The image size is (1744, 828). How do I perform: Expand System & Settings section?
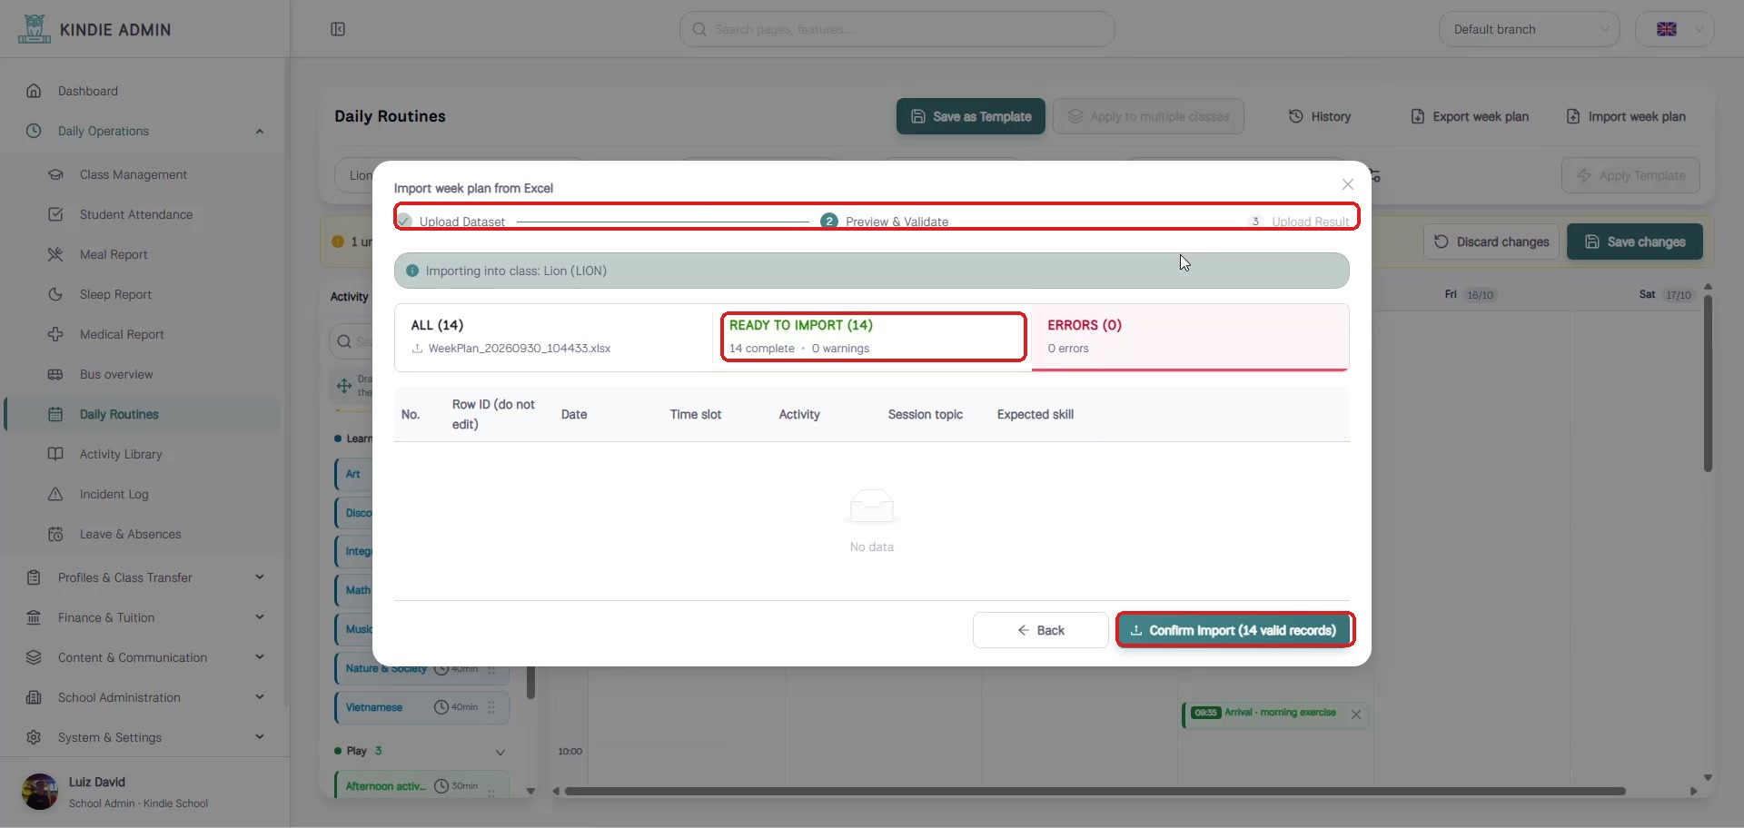coord(260,737)
